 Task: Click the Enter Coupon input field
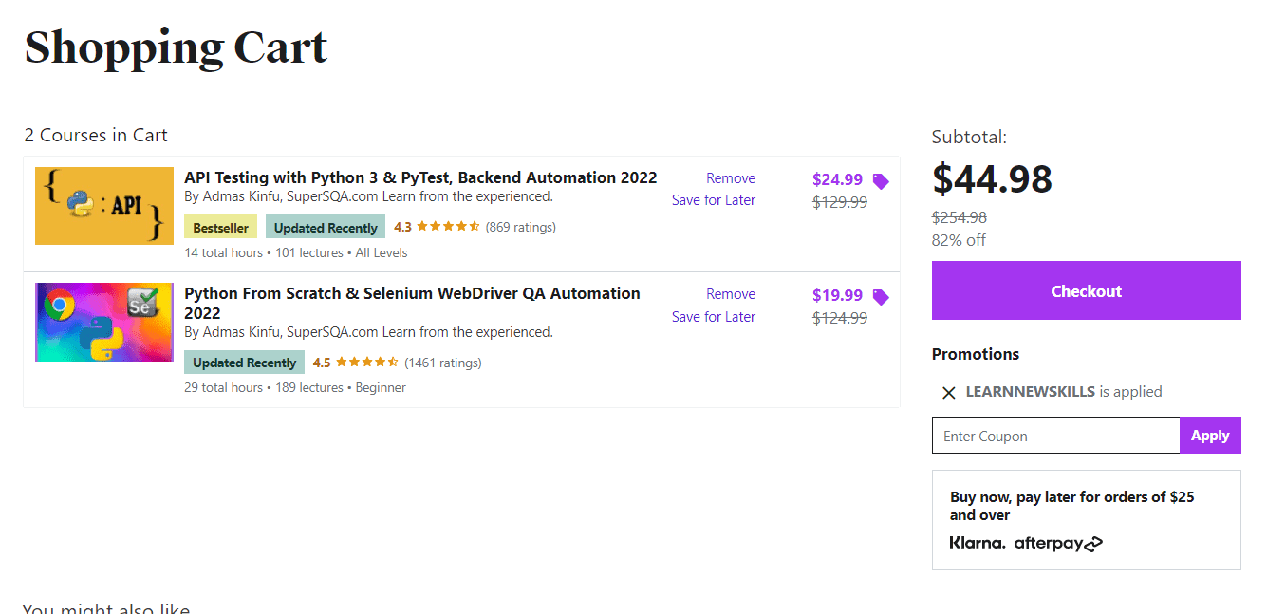point(1053,435)
